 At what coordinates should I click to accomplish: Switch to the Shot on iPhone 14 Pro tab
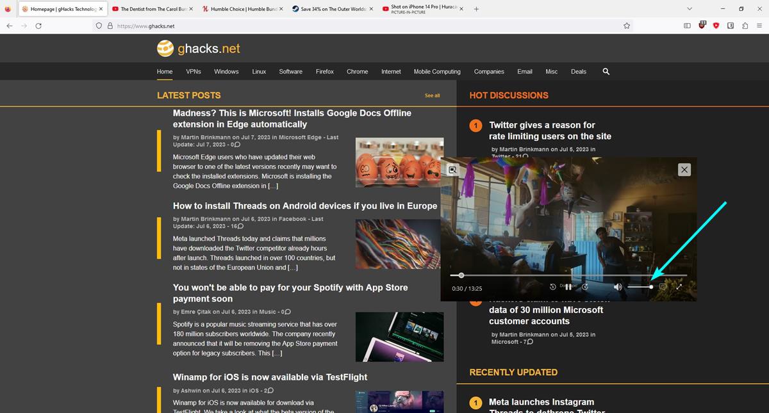coord(422,9)
